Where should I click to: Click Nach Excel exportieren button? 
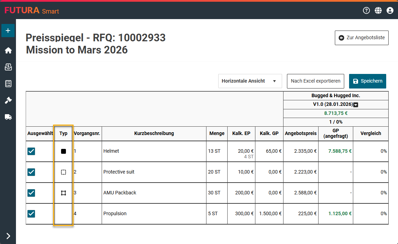[x=315, y=81]
